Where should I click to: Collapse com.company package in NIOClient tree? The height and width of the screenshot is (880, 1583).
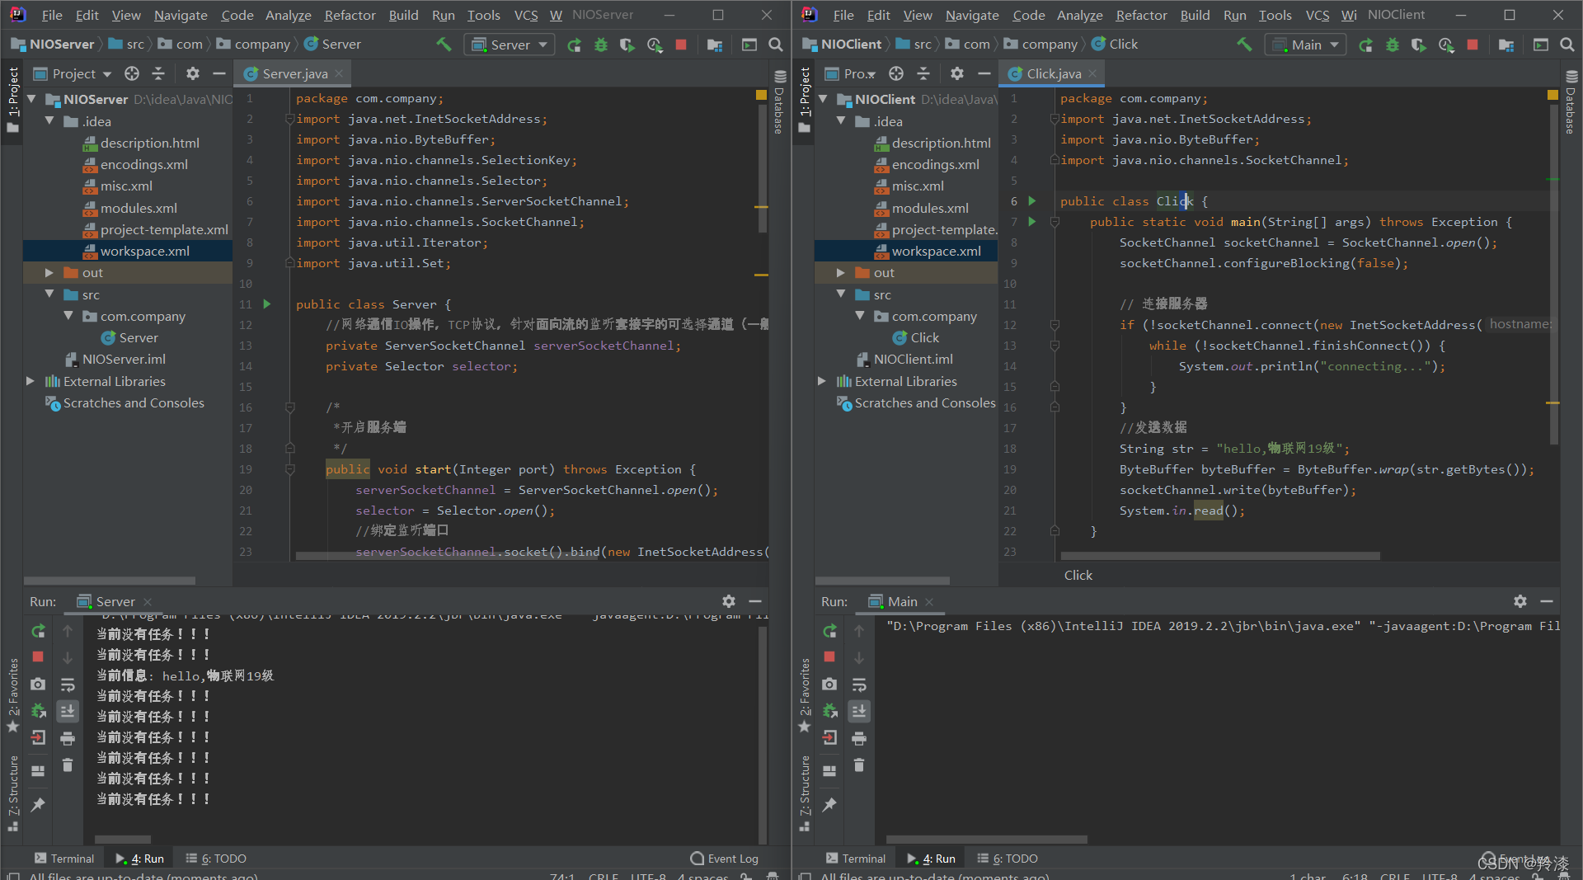coord(860,316)
